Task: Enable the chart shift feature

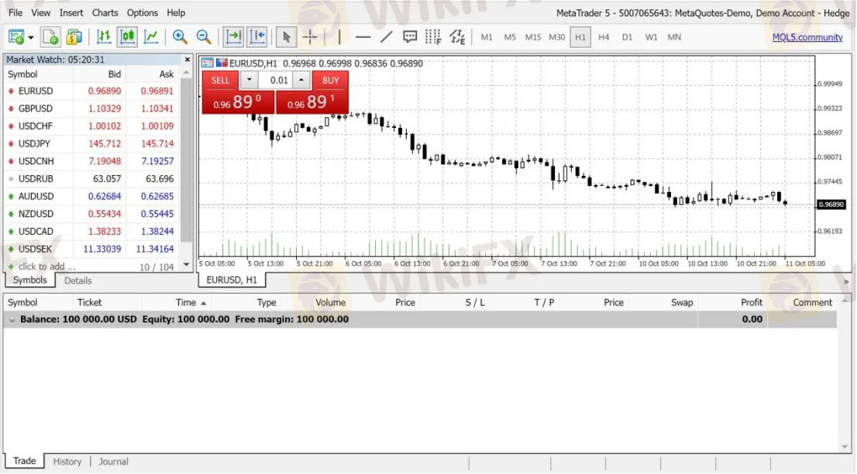Action: [256, 36]
